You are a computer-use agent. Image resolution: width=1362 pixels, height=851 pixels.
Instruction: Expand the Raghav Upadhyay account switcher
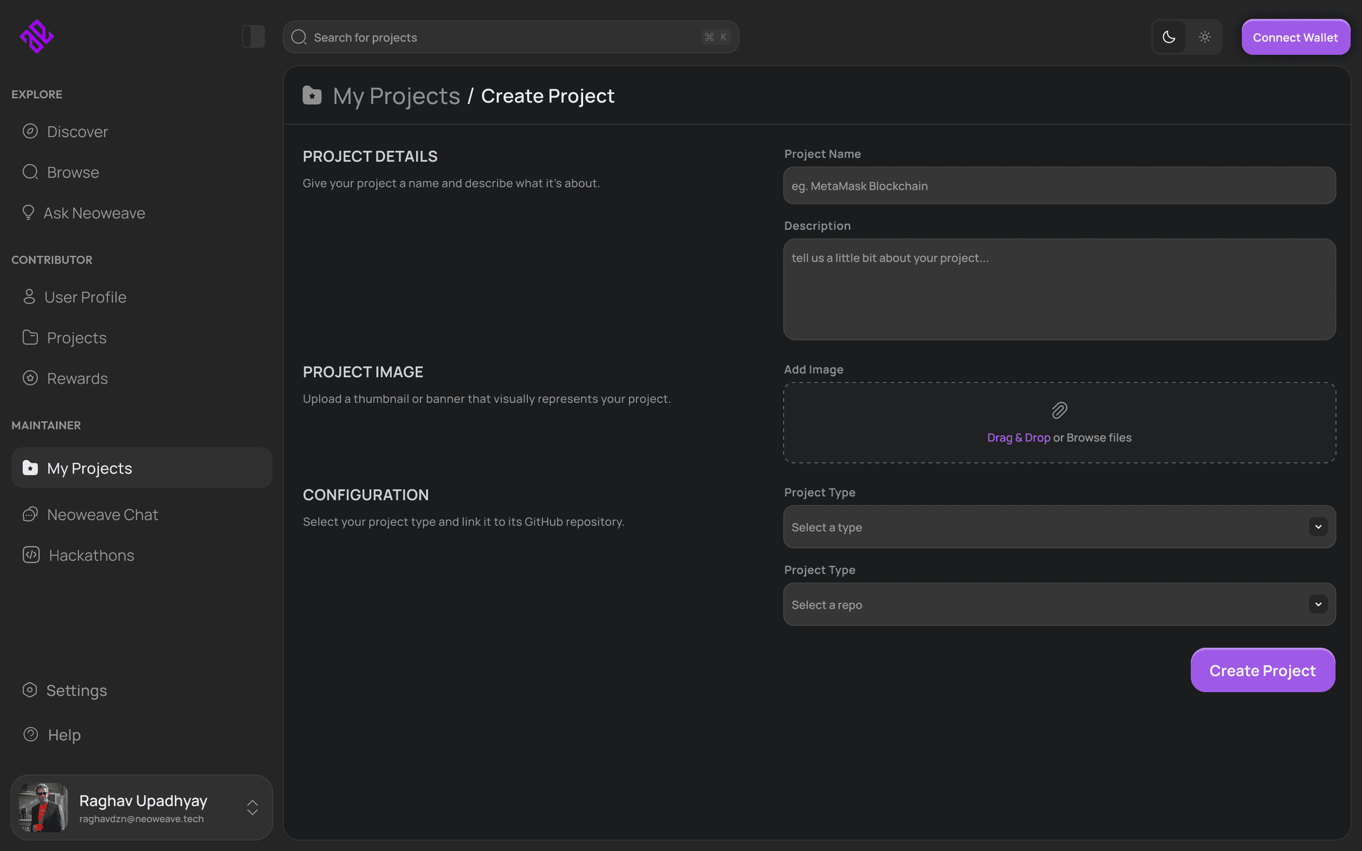[252, 807]
